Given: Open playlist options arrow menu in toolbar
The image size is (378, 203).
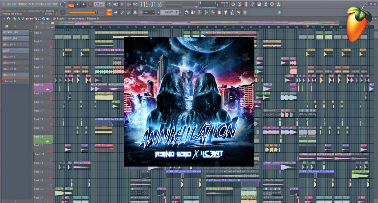Looking at the screenshot, I should (4, 19).
